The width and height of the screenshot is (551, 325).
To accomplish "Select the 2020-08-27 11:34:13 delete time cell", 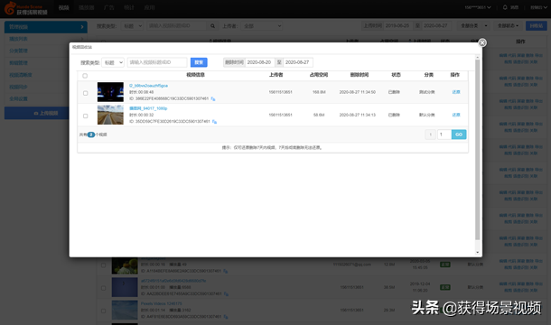I will [358, 115].
